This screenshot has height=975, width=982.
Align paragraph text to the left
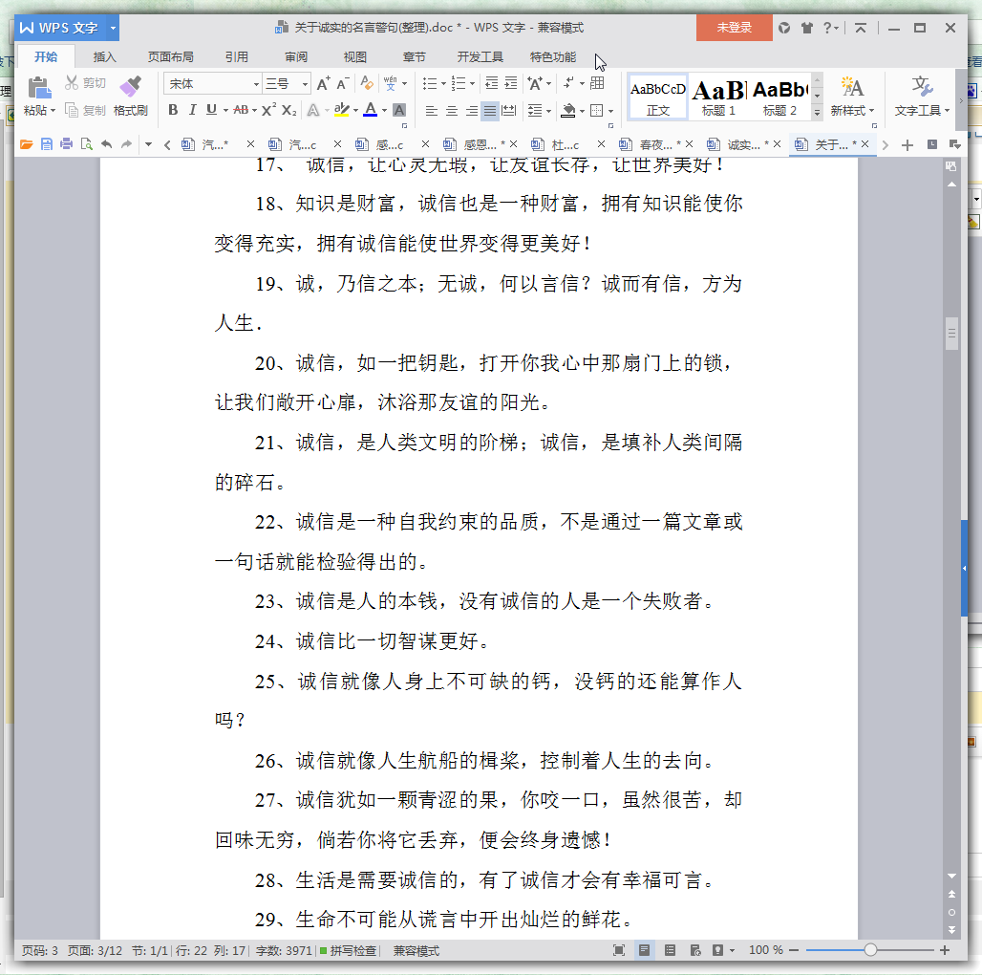(432, 111)
